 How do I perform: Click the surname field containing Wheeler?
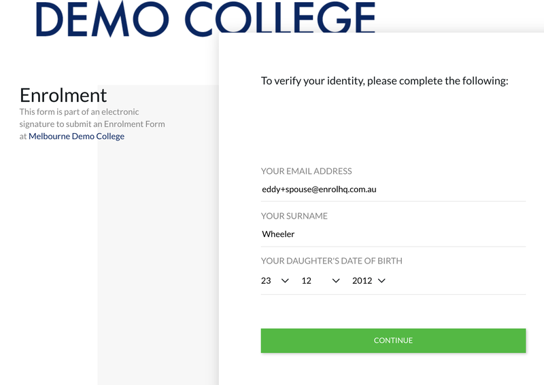[393, 234]
